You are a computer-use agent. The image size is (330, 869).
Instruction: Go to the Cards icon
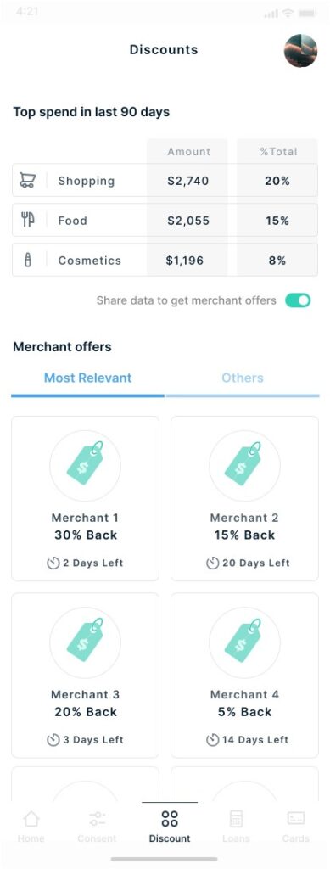pos(296,819)
